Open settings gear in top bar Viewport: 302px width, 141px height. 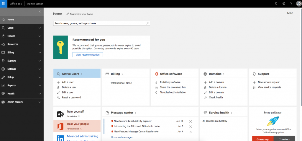(284, 4)
